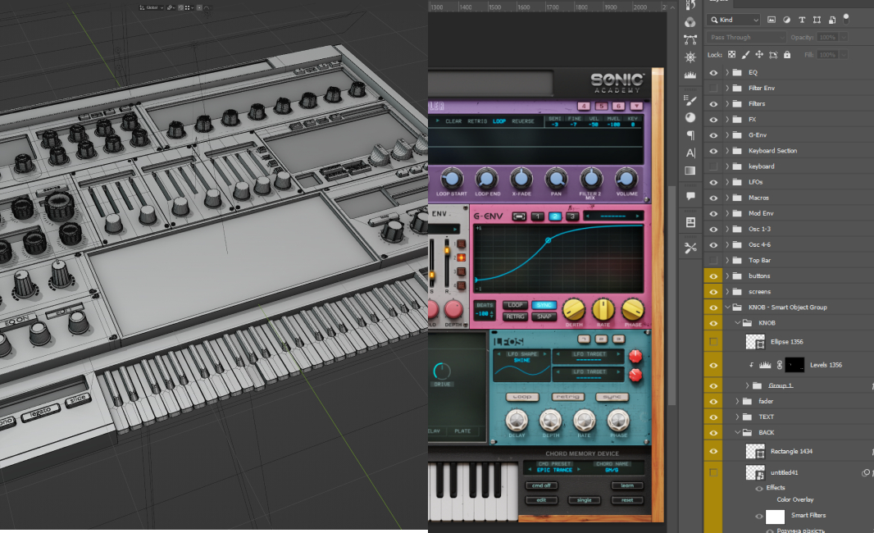
Task: Click the filter for pixel layers icon
Action: [772, 20]
